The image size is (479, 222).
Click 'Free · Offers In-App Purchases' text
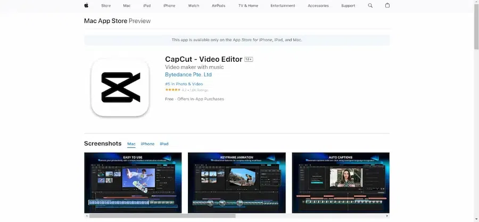click(x=195, y=99)
